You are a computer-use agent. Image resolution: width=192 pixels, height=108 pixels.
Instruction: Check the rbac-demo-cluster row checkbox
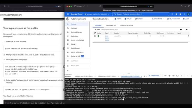(x=95, y=36)
